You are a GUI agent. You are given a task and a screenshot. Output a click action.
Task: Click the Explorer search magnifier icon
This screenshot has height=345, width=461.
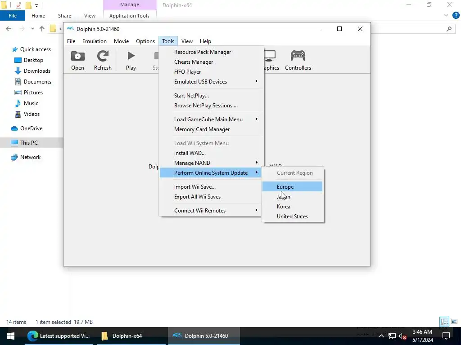click(x=449, y=29)
